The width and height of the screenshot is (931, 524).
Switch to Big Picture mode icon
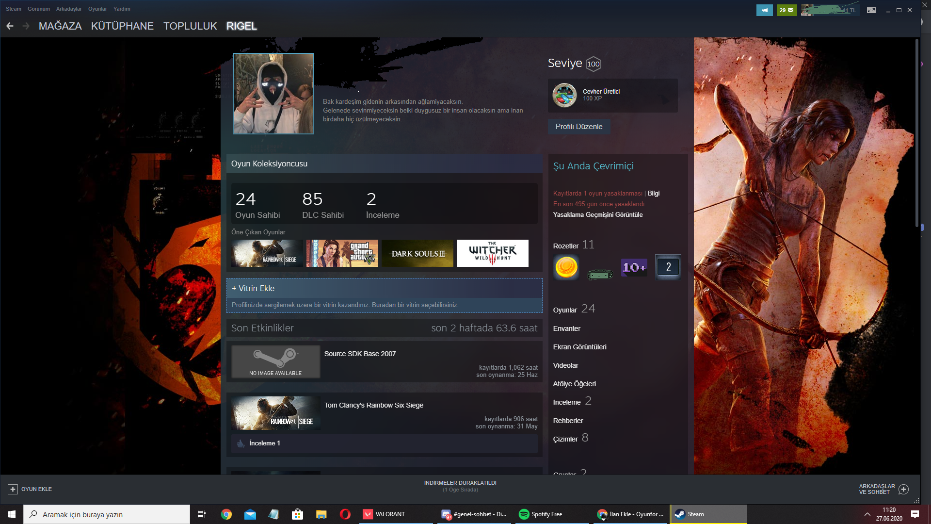coord(871,10)
